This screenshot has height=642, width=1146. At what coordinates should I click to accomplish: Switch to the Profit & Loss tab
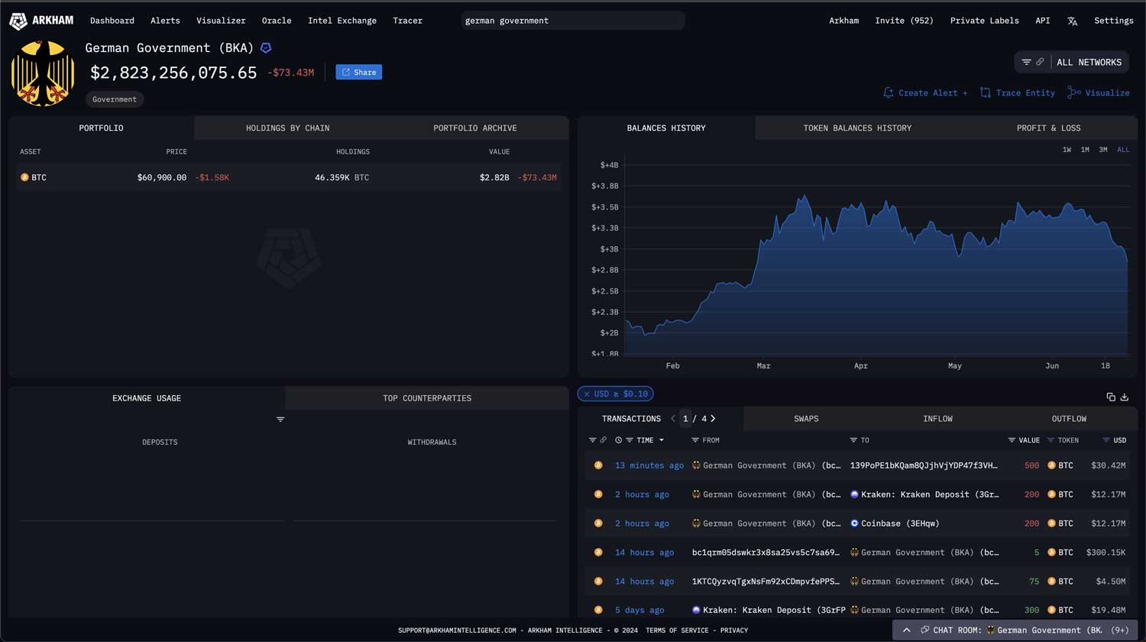point(1048,128)
